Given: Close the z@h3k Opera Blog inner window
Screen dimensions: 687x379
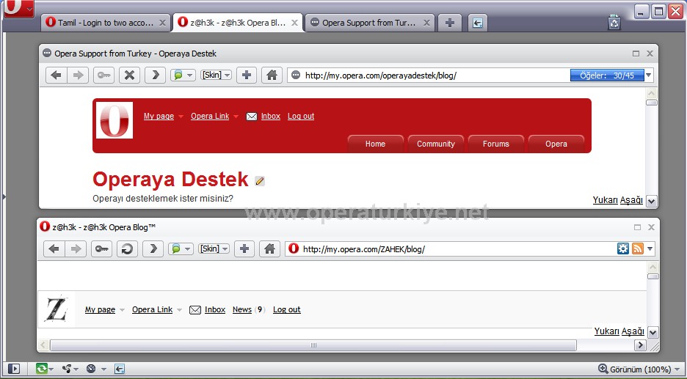Looking at the screenshot, I should pos(651,227).
